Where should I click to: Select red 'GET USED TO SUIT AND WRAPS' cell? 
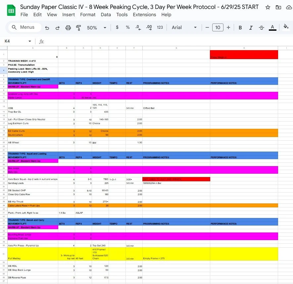coord(176,179)
